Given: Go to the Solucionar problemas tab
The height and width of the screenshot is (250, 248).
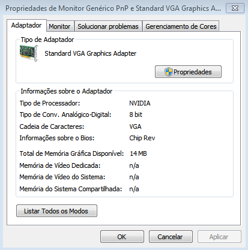Looking at the screenshot, I should 108,26.
